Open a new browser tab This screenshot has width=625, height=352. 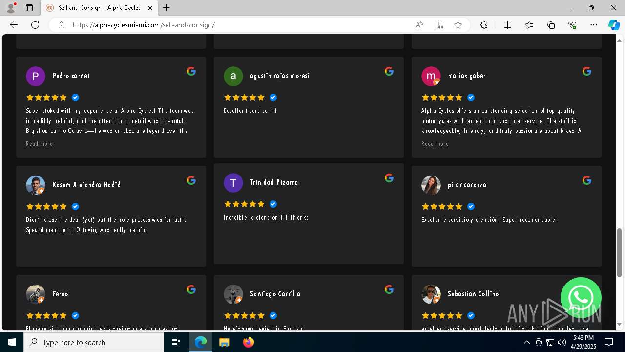[x=167, y=8]
